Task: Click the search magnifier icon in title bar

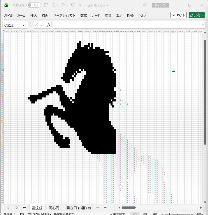Action: pos(144,5)
